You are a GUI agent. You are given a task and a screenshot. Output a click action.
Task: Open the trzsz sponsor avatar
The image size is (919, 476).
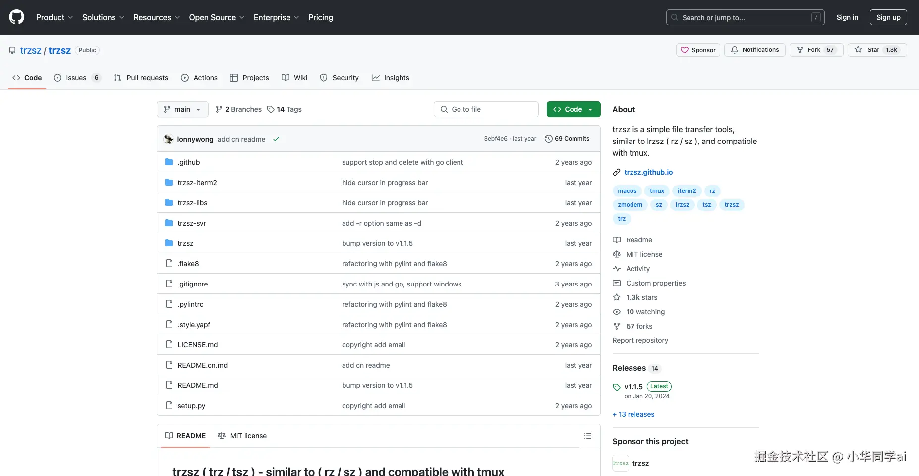coord(621,463)
